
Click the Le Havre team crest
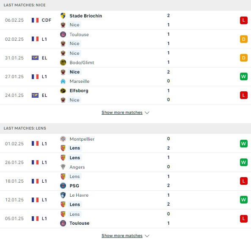pyautogui.click(x=63, y=195)
